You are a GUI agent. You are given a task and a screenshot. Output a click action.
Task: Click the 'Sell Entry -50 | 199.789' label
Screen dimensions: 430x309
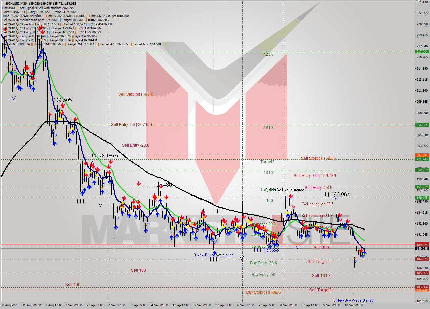(315, 175)
